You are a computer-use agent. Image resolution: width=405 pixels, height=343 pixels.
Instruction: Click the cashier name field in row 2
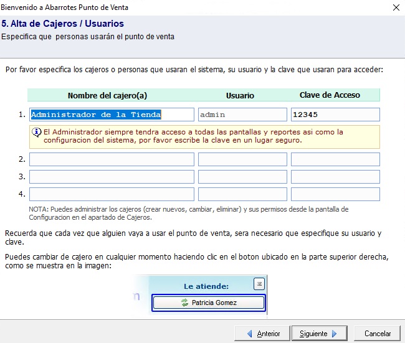click(x=112, y=159)
